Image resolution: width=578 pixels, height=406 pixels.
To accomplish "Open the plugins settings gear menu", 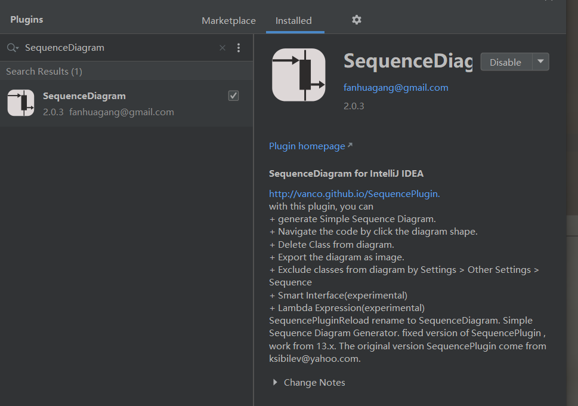I will coord(357,20).
